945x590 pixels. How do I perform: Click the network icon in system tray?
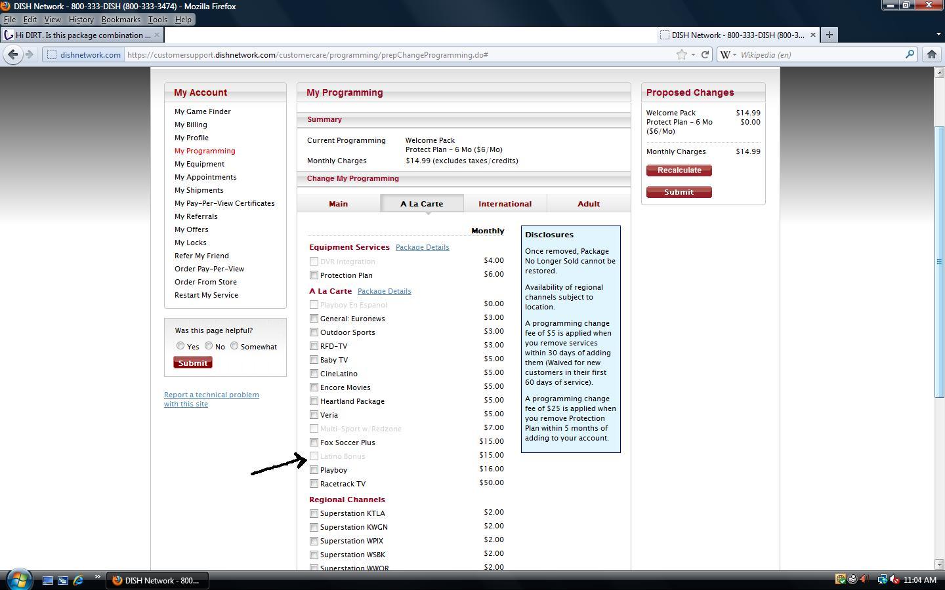pyautogui.click(x=883, y=580)
